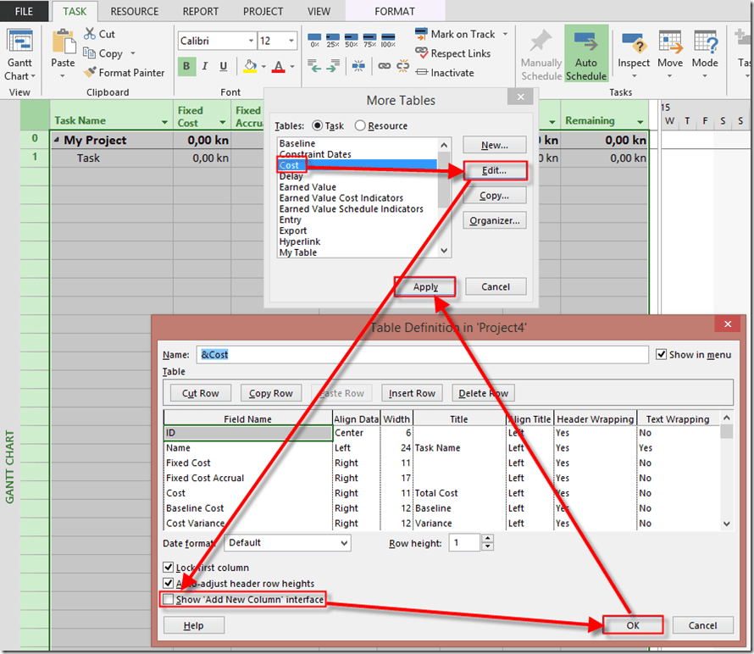Image resolution: width=754 pixels, height=654 pixels.
Task: Expand the font name Calibri dropdown
Action: pos(251,41)
